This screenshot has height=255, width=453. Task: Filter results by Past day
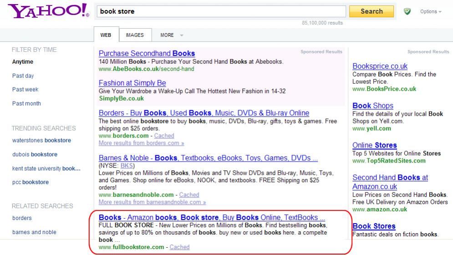coord(23,76)
